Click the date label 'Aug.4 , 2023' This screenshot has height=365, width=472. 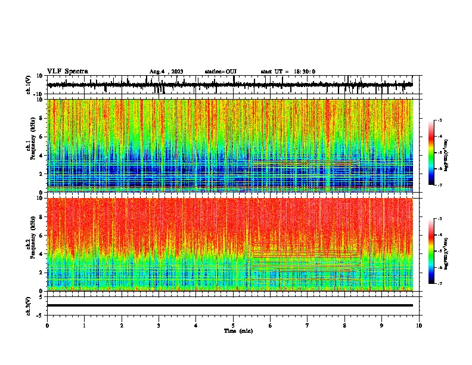166,72
